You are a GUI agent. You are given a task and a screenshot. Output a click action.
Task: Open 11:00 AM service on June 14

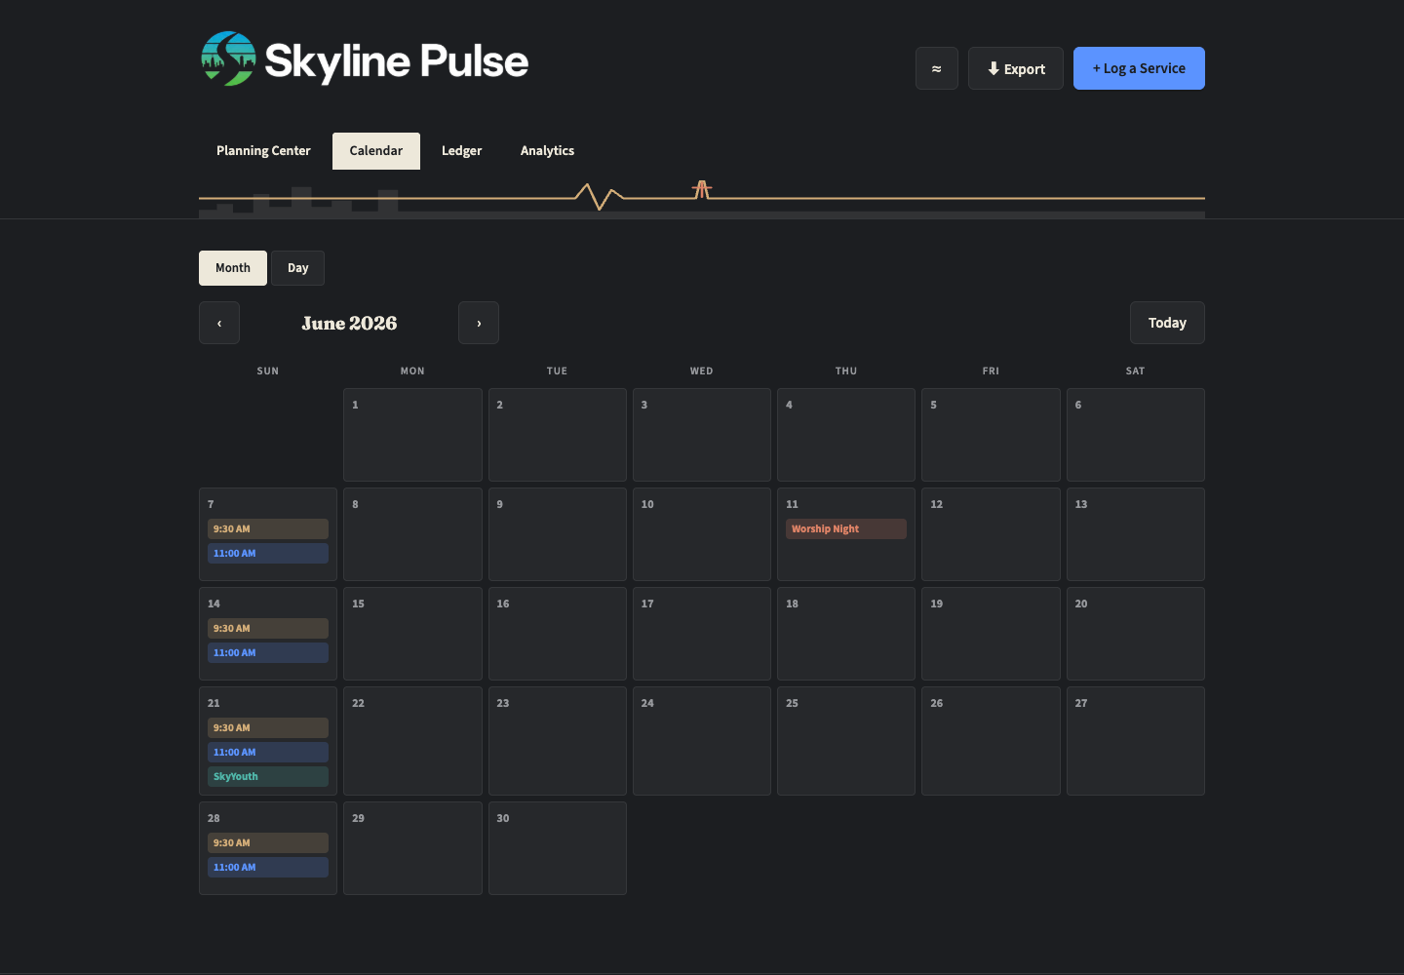(268, 652)
